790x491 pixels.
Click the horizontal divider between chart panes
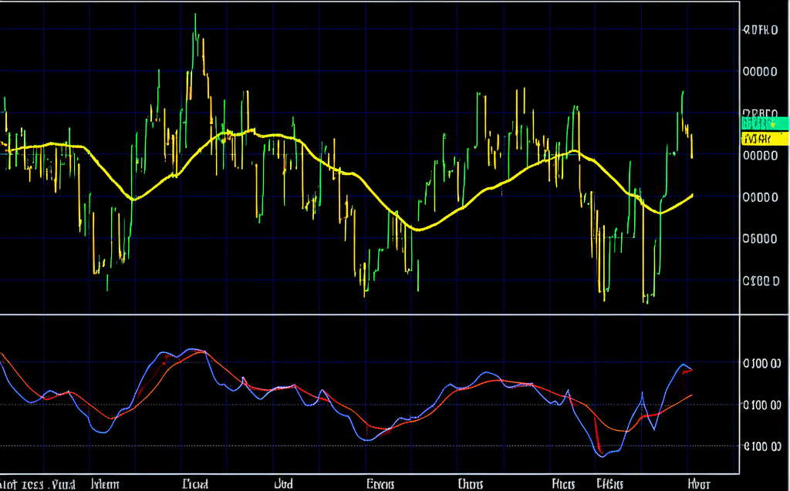370,314
